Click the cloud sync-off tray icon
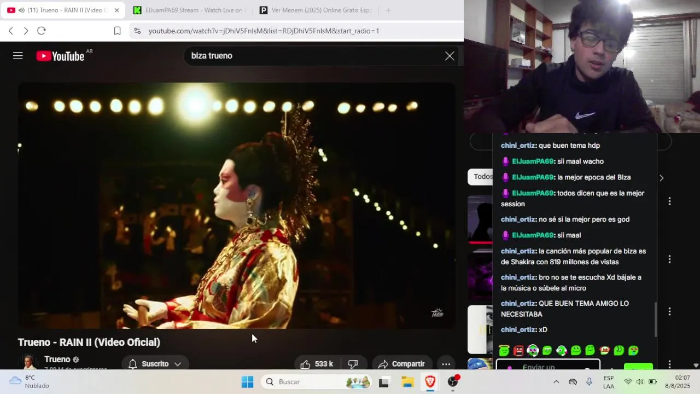Viewport: 700px width, 394px height. point(573,382)
